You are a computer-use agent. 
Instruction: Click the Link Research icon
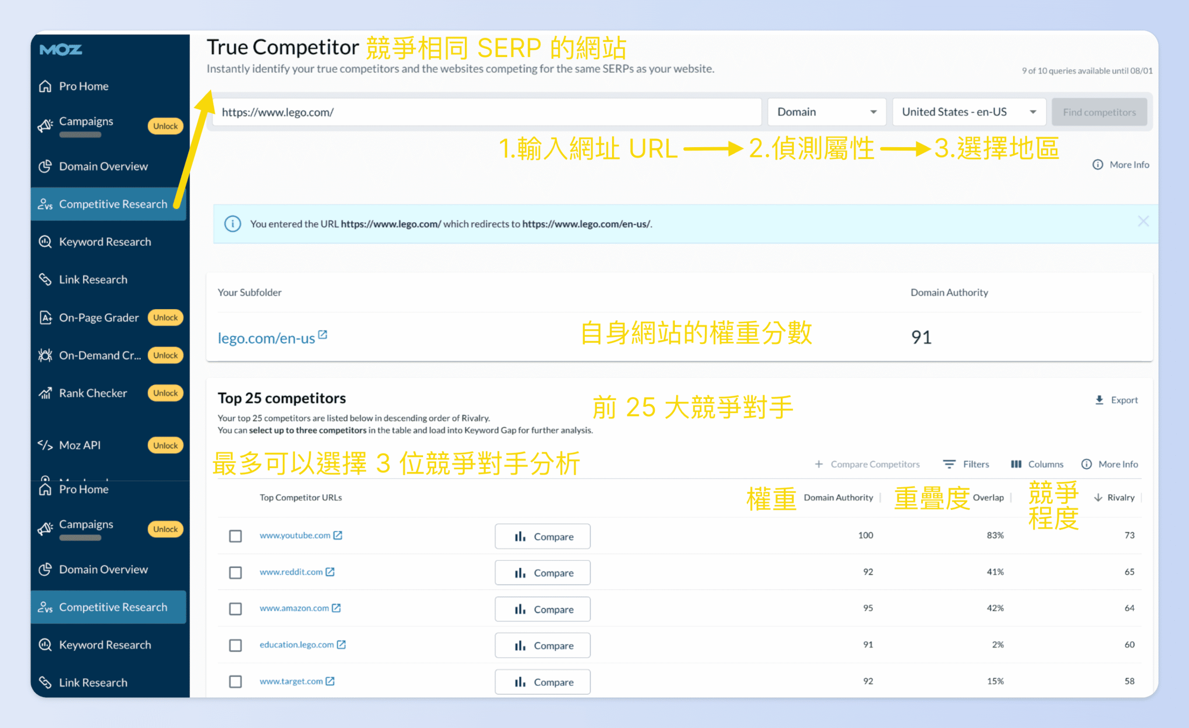(46, 279)
